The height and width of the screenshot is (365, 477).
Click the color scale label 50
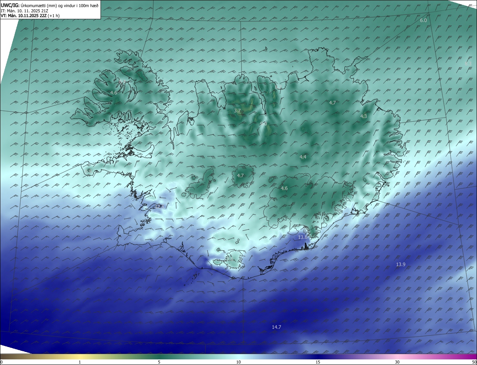click(x=474, y=362)
